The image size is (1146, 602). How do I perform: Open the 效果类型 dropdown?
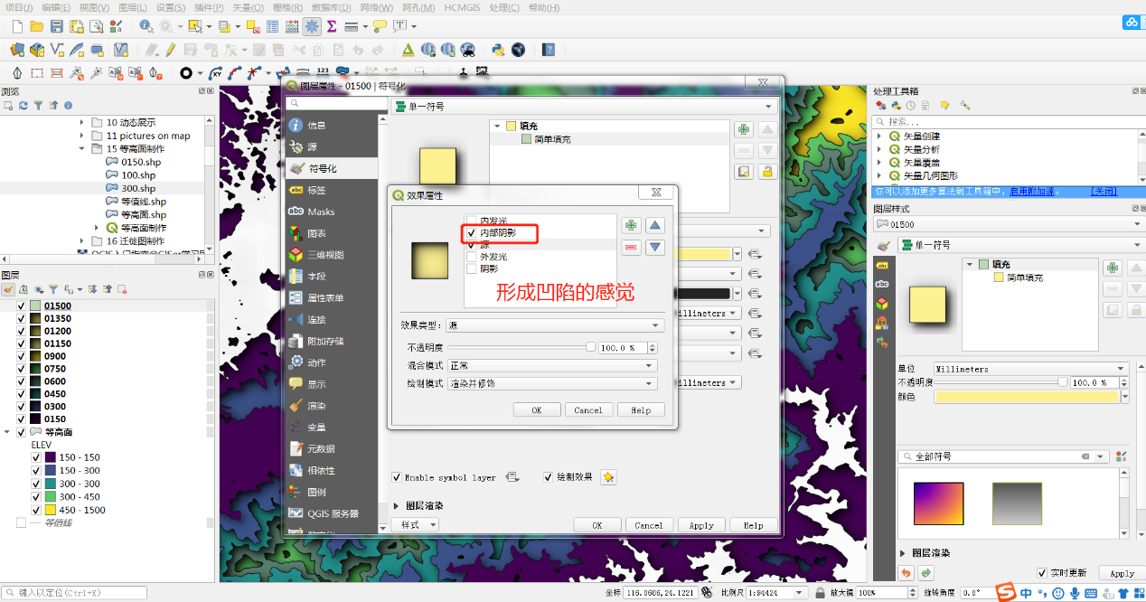click(555, 325)
